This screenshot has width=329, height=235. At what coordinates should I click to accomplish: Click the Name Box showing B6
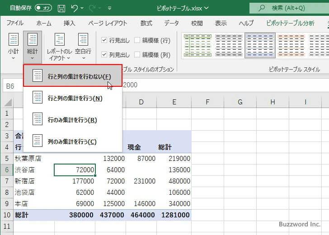pyautogui.click(x=13, y=86)
